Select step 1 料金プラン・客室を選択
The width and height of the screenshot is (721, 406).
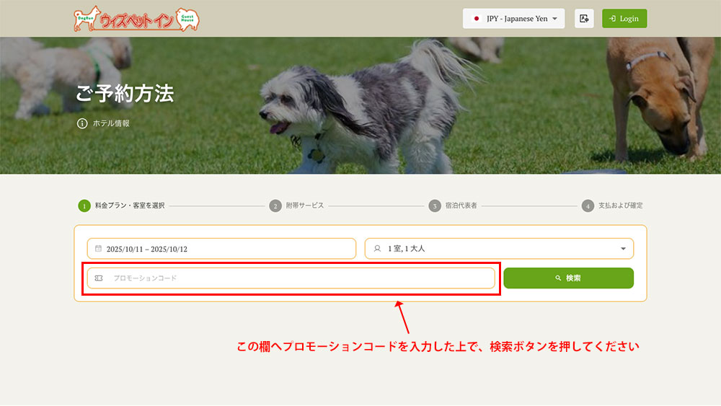click(121, 206)
